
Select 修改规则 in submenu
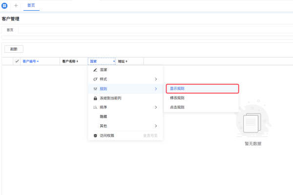(x=201, y=98)
